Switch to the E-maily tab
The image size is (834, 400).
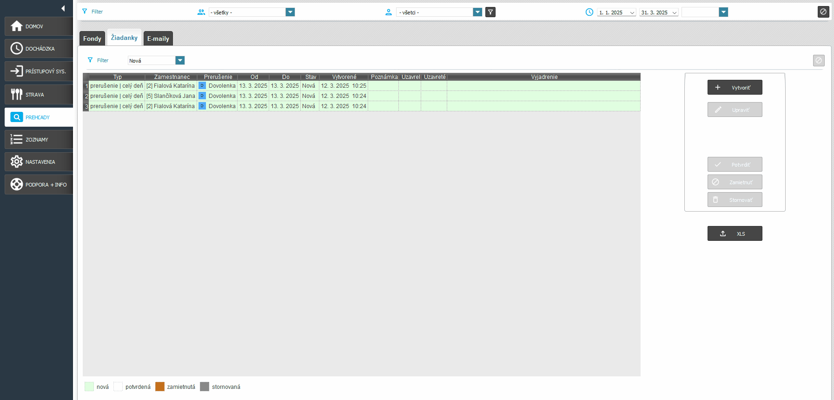pos(158,39)
